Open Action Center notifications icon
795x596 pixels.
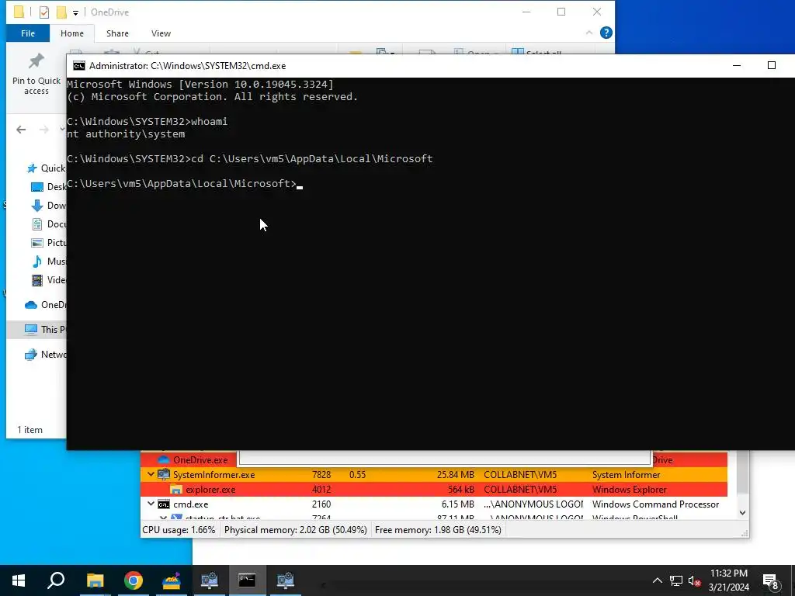(x=771, y=581)
